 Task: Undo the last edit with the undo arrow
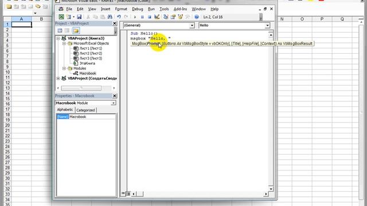119,17
